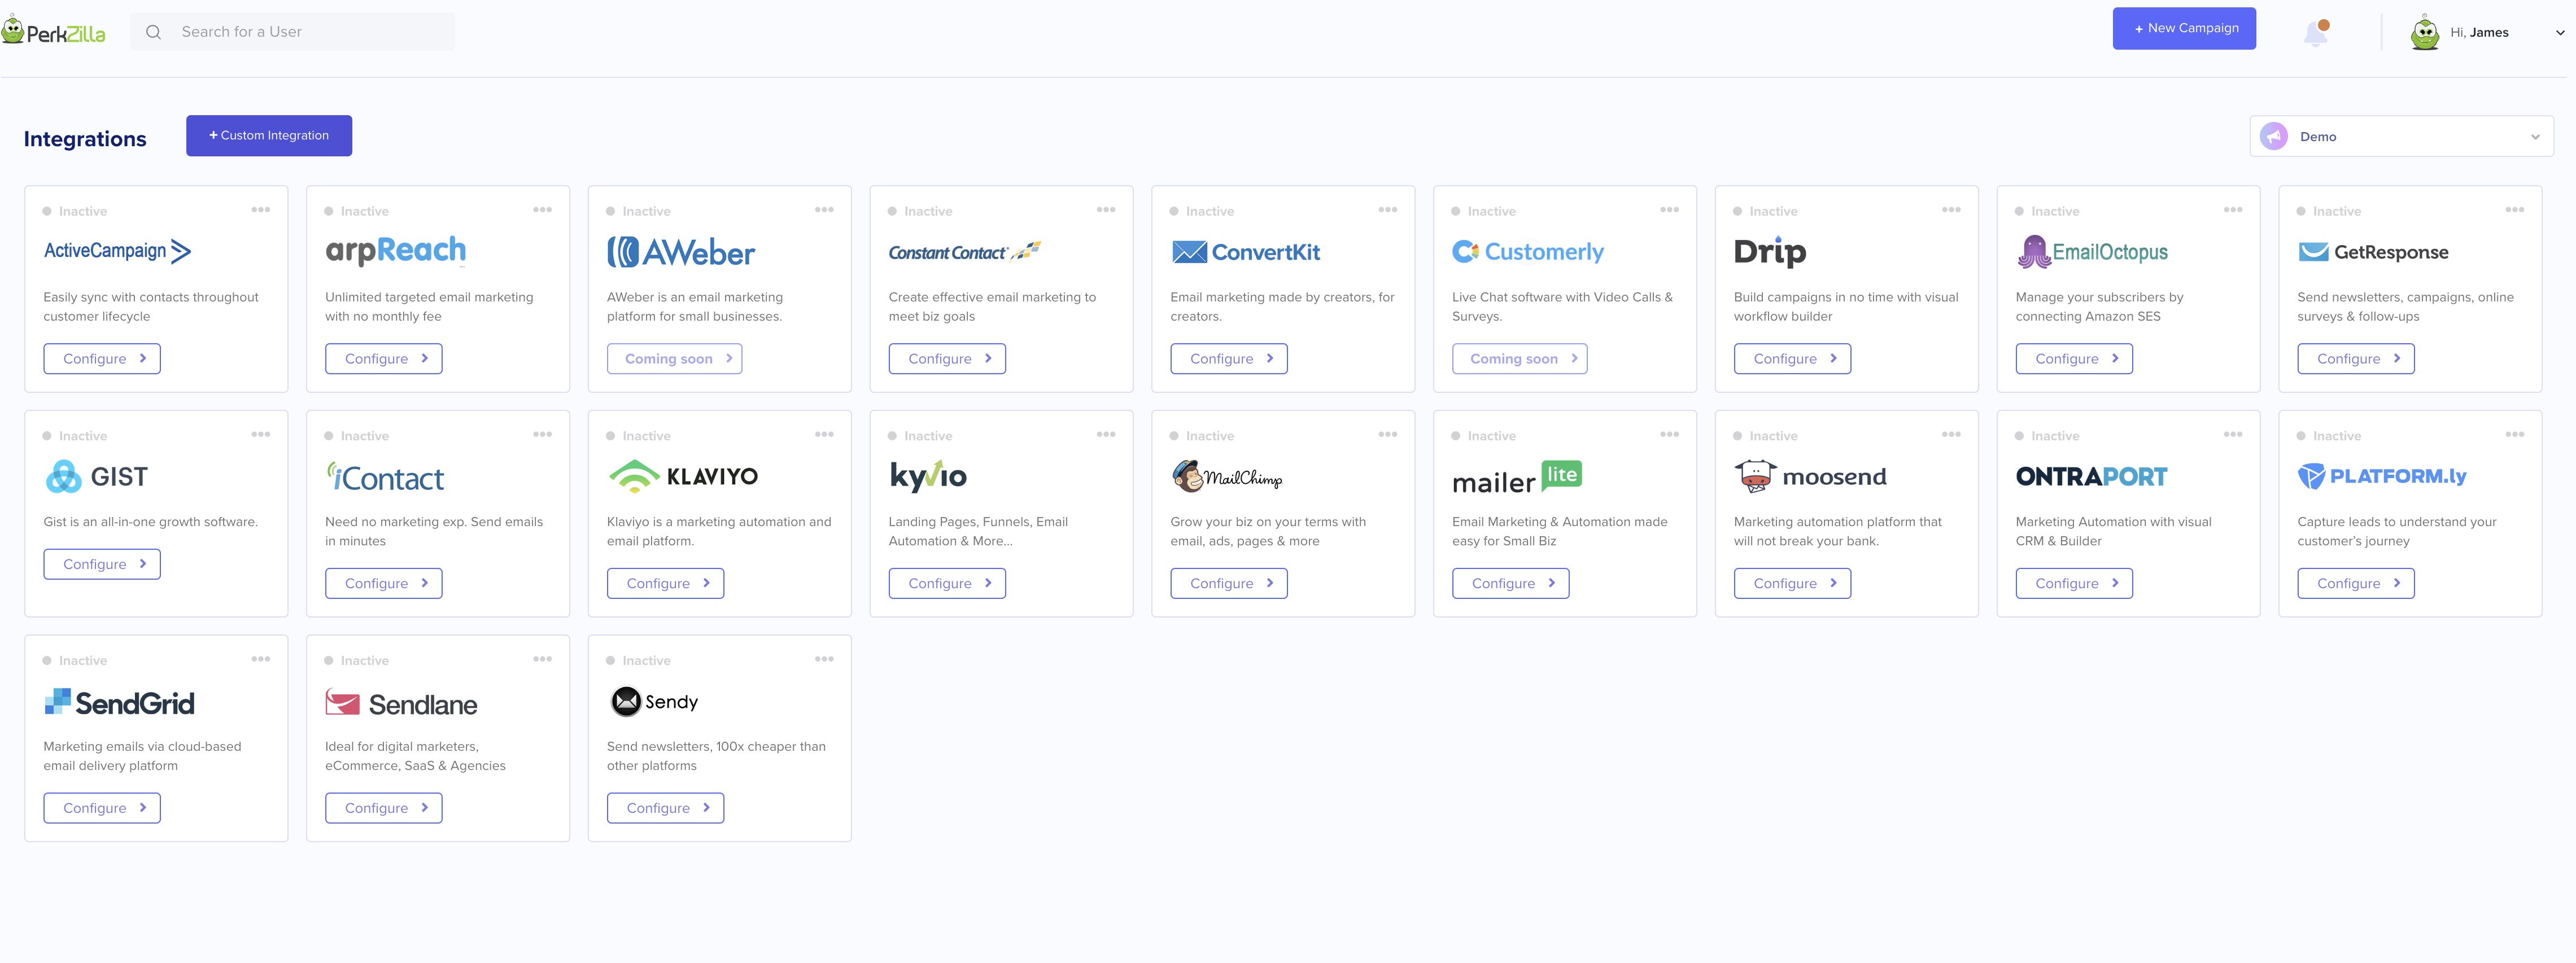Configure the Sendlane integration
Viewport: 2576px width, 963px height.
(x=384, y=808)
